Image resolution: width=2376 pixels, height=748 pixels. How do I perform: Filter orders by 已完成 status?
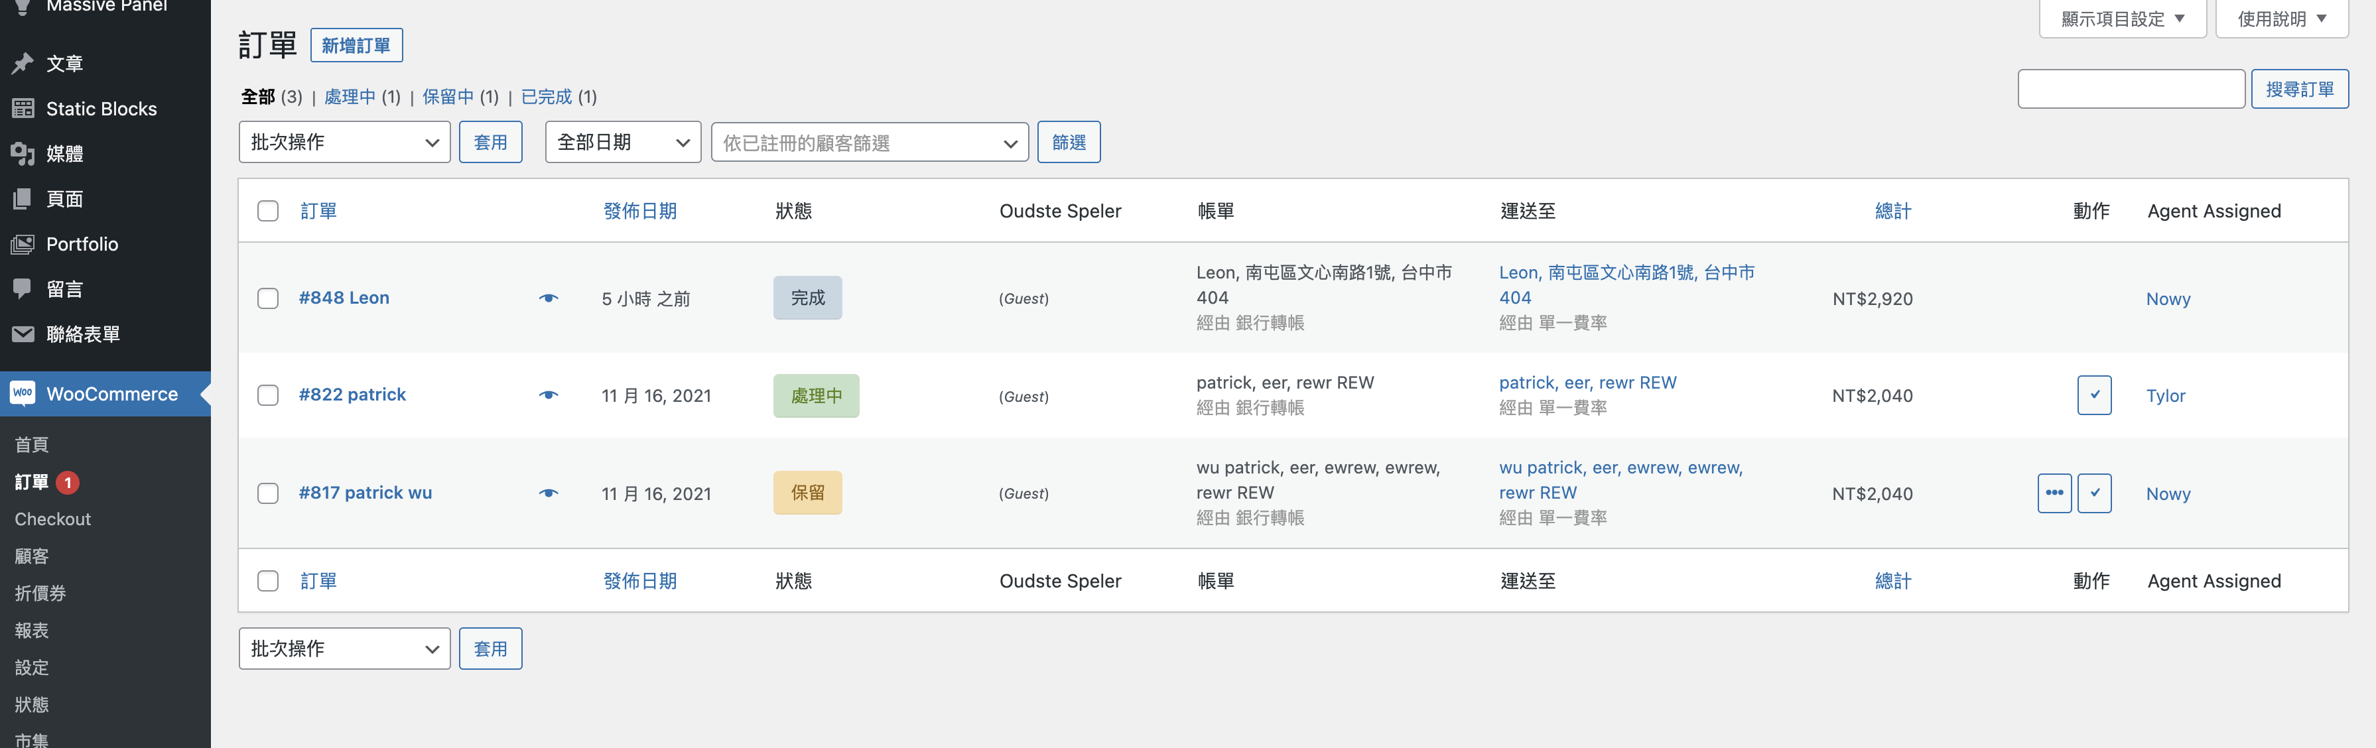point(546,97)
